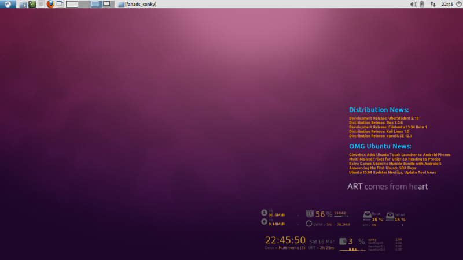The width and height of the screenshot is (463, 260).
Task: Click Multi-Monitor Fixes for Unity 2D headline
Action: tap(395, 159)
